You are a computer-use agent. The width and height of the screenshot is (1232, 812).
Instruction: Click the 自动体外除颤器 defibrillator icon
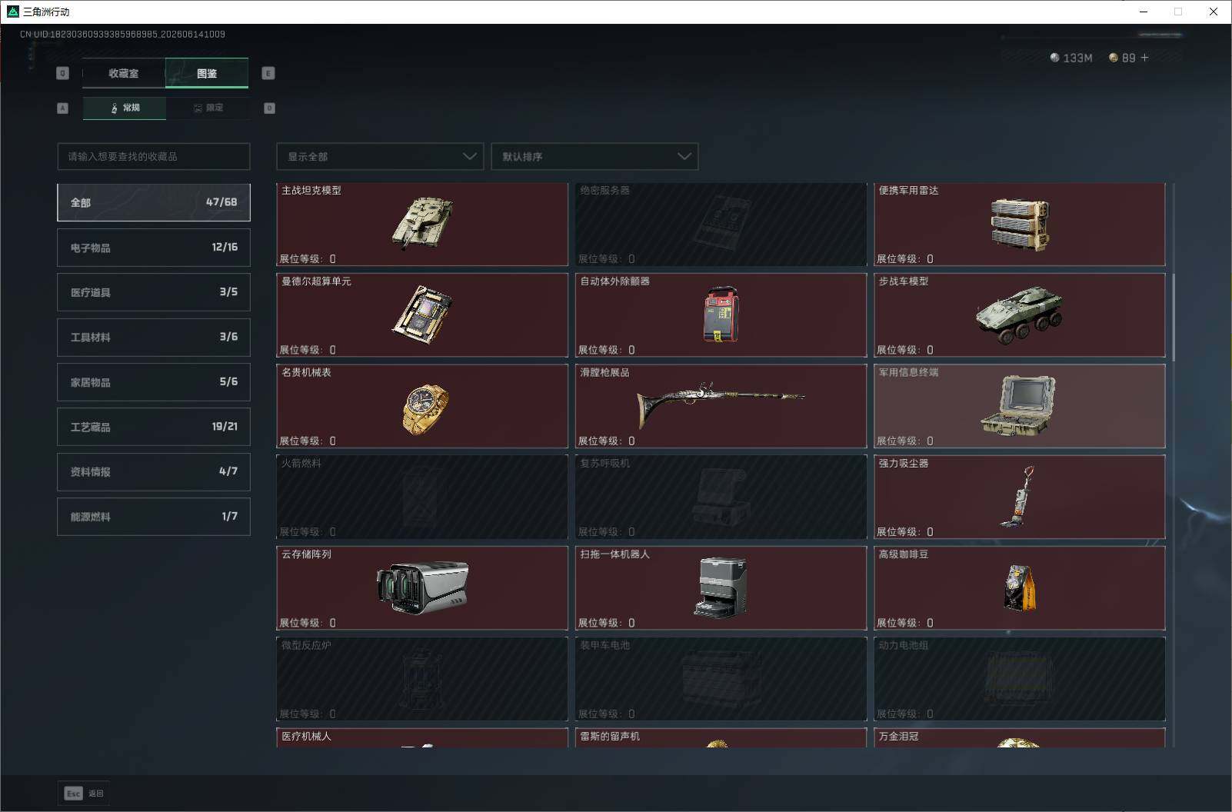(721, 315)
